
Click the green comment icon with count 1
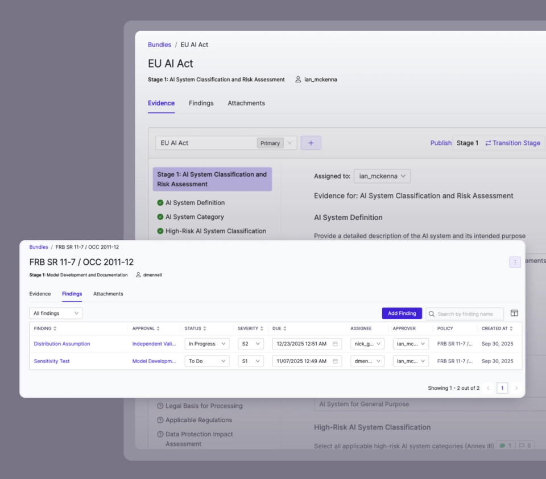[502, 445]
